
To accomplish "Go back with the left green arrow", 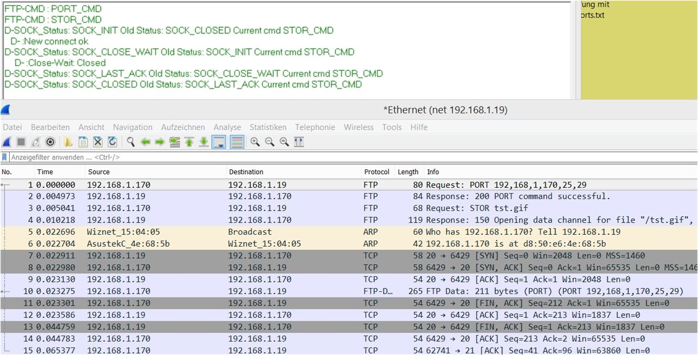I will [x=146, y=142].
